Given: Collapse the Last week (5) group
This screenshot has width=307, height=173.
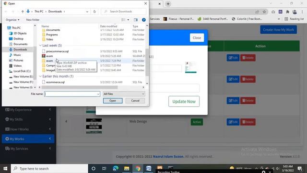Looking at the screenshot, I should click(x=40, y=46).
